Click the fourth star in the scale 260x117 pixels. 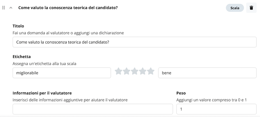click(143, 71)
